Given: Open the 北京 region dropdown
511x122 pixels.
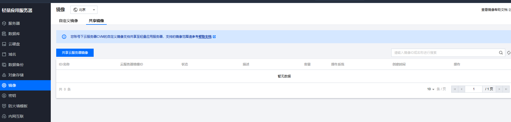Looking at the screenshot, I should click(84, 10).
